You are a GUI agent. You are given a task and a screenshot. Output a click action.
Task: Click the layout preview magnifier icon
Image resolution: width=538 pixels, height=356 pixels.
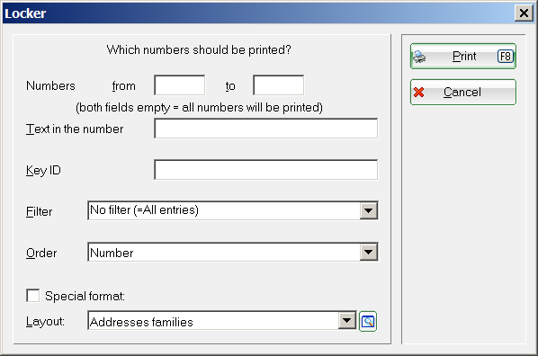click(x=368, y=321)
